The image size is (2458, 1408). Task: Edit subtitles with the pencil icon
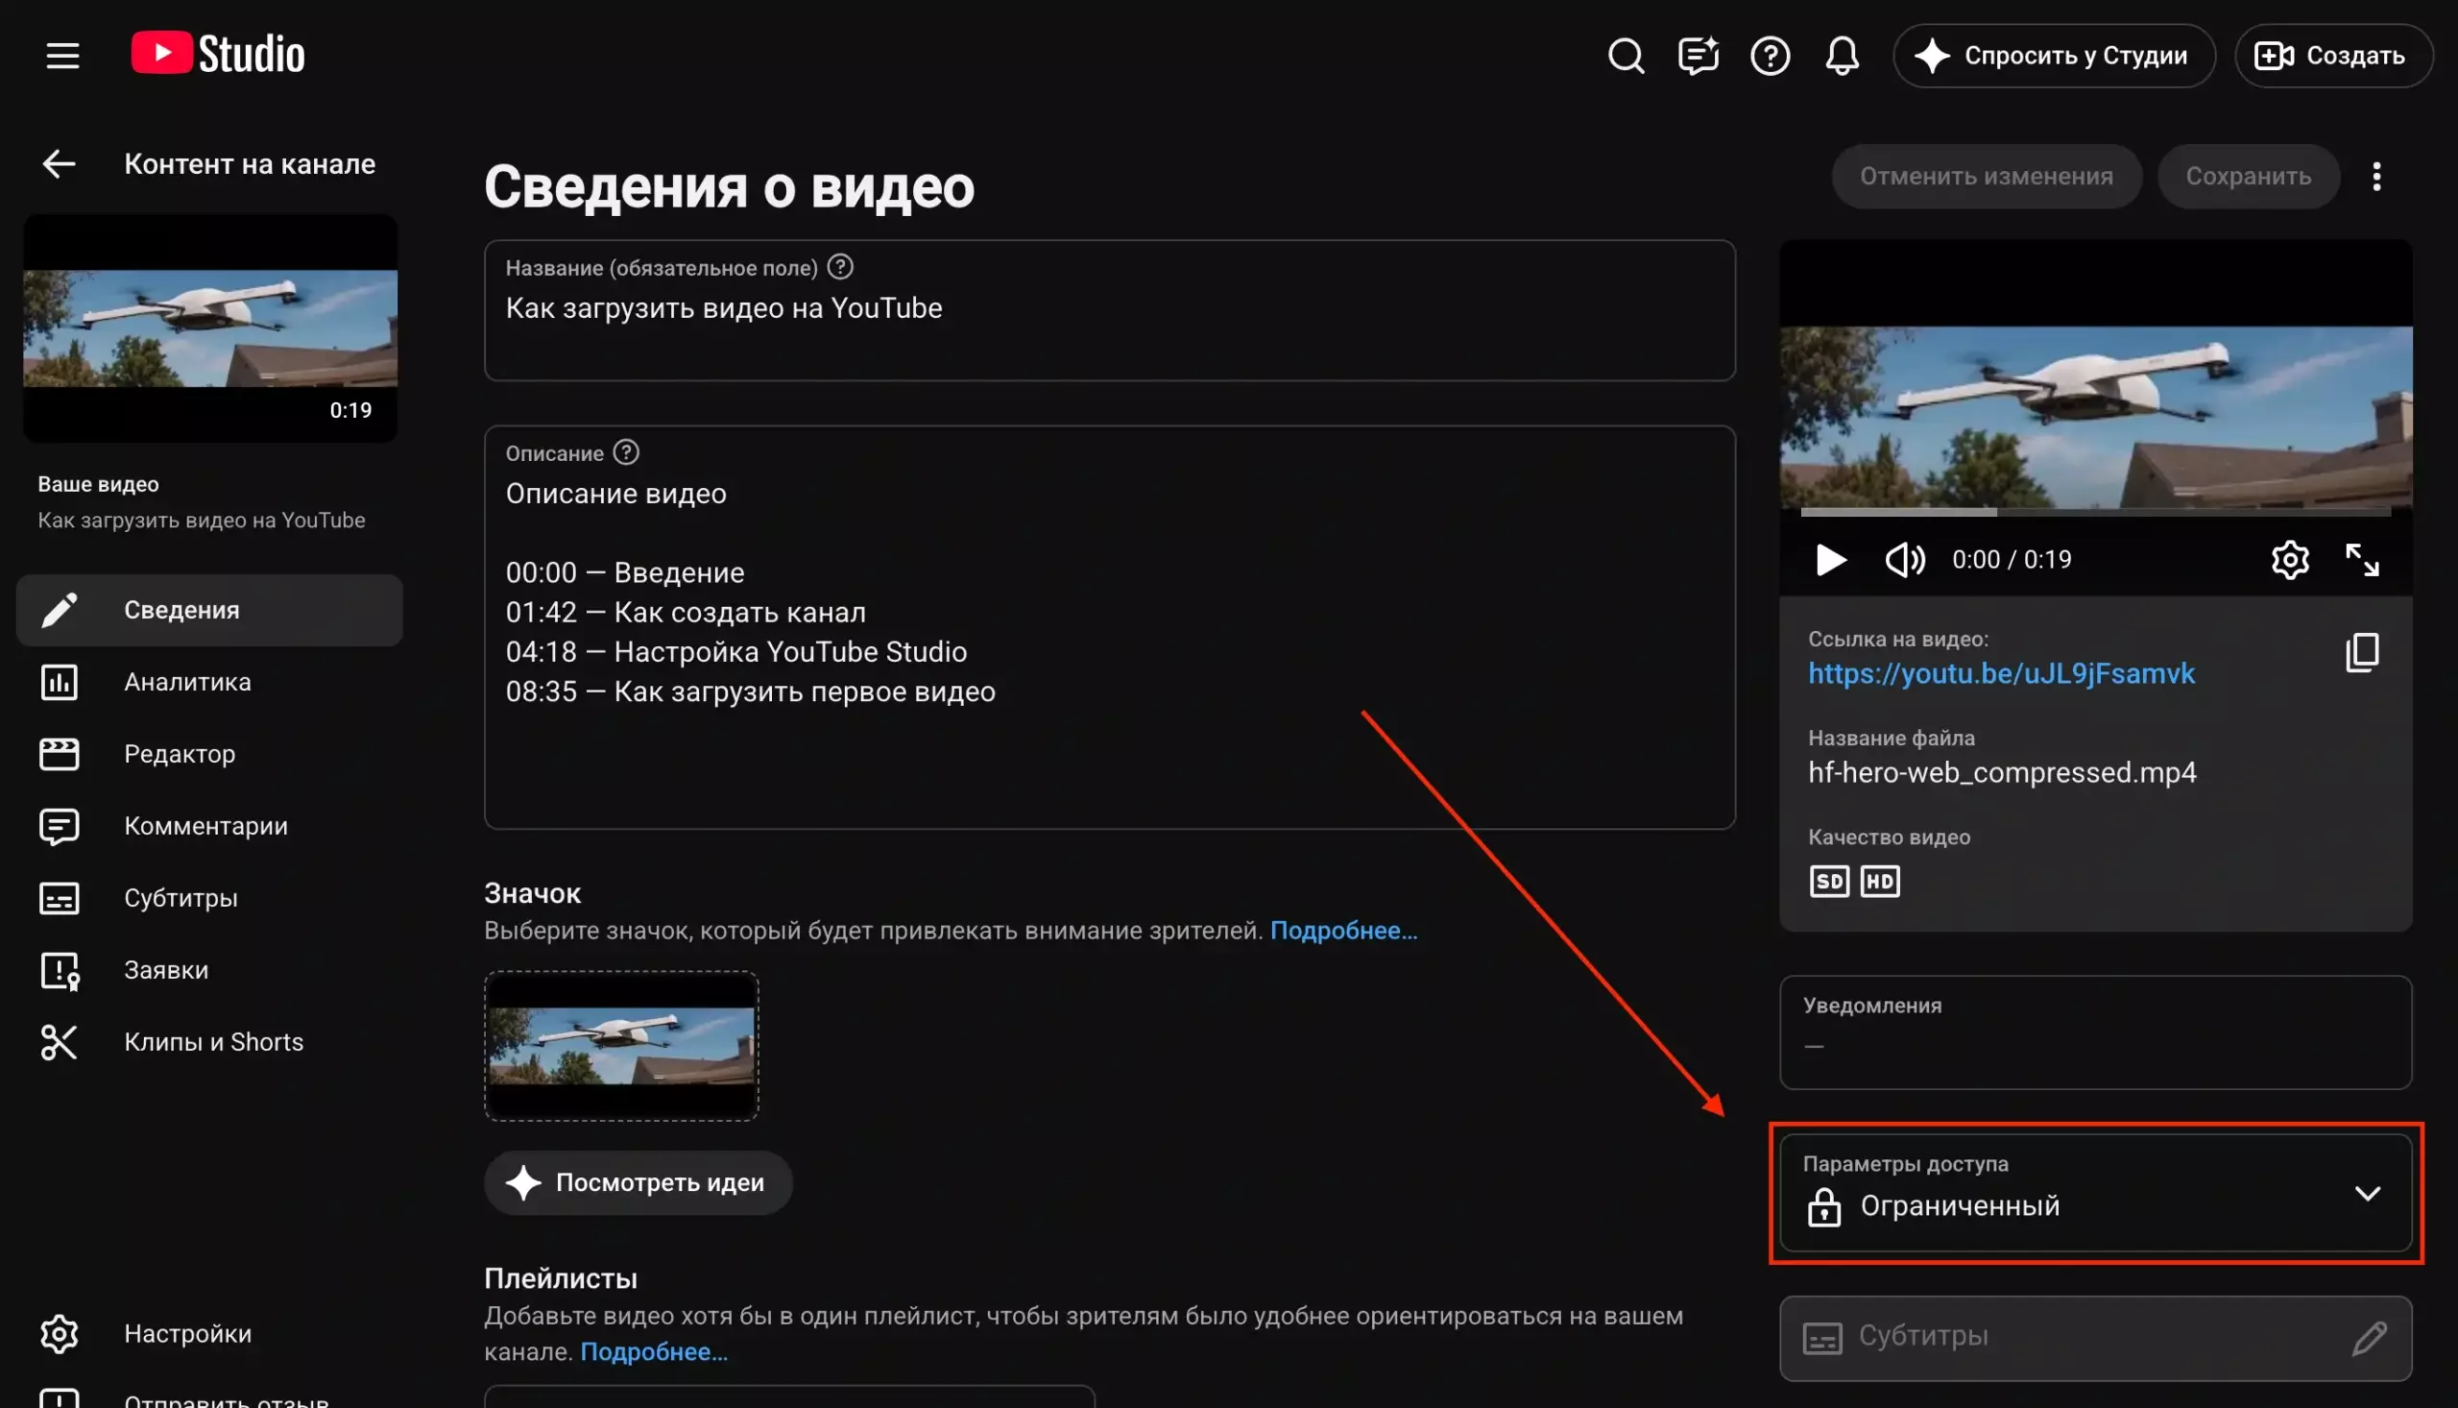(x=2369, y=1340)
